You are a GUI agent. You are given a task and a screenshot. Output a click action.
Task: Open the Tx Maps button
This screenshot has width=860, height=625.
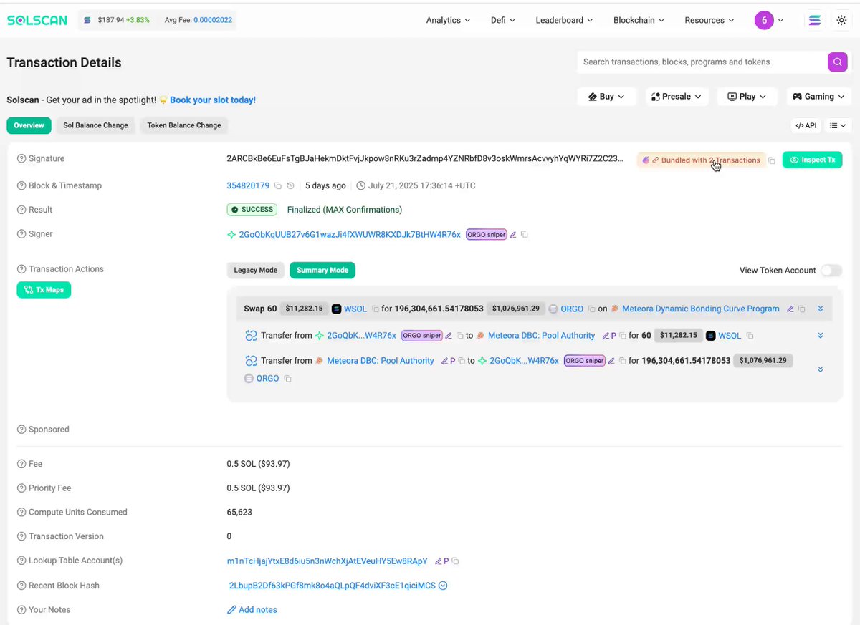(x=44, y=290)
